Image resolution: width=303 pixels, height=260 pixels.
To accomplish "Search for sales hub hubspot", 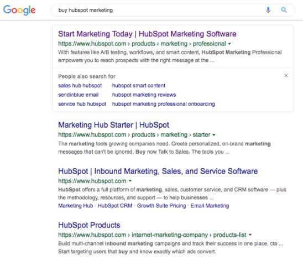I will [x=80, y=86].
